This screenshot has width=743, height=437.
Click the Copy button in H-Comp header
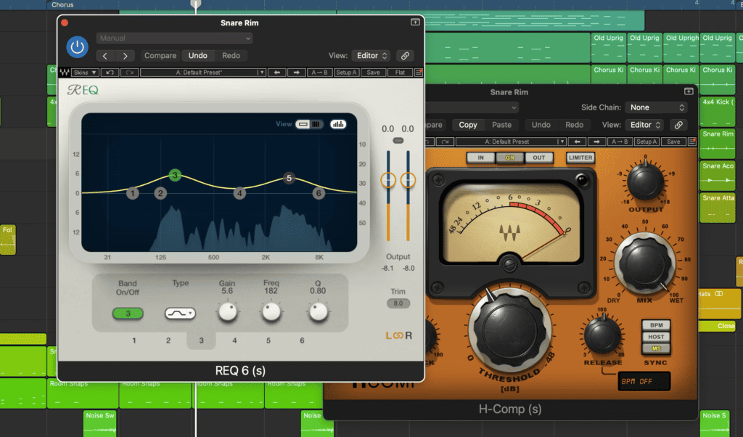[467, 125]
